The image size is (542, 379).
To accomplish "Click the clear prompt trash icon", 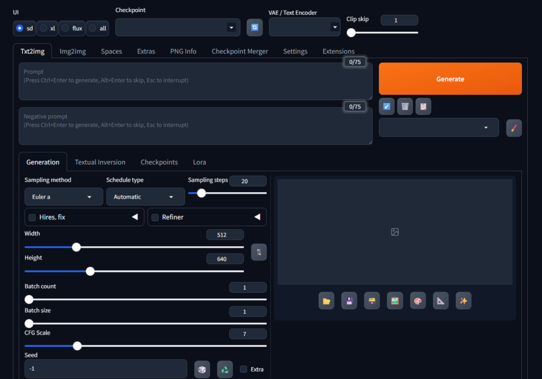I will (405, 106).
